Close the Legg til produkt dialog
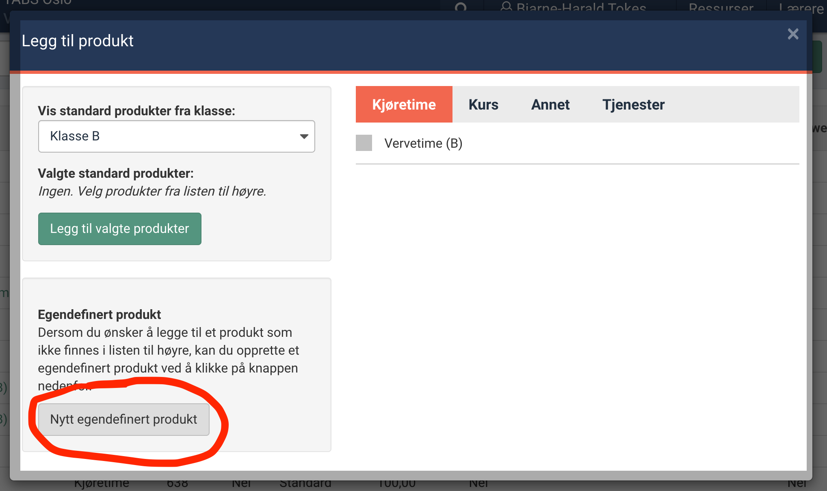Image resolution: width=827 pixels, height=491 pixels. (x=793, y=34)
